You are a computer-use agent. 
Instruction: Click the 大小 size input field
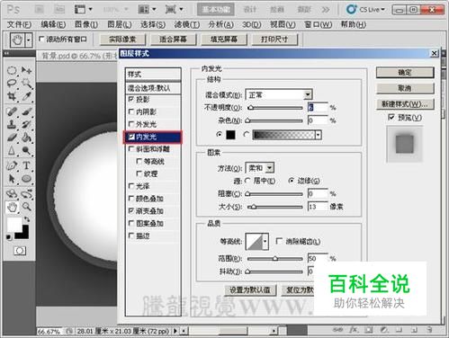318,207
